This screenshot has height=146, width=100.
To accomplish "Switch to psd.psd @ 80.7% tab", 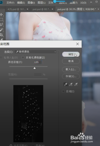I will pyautogui.click(x=42, y=9).
